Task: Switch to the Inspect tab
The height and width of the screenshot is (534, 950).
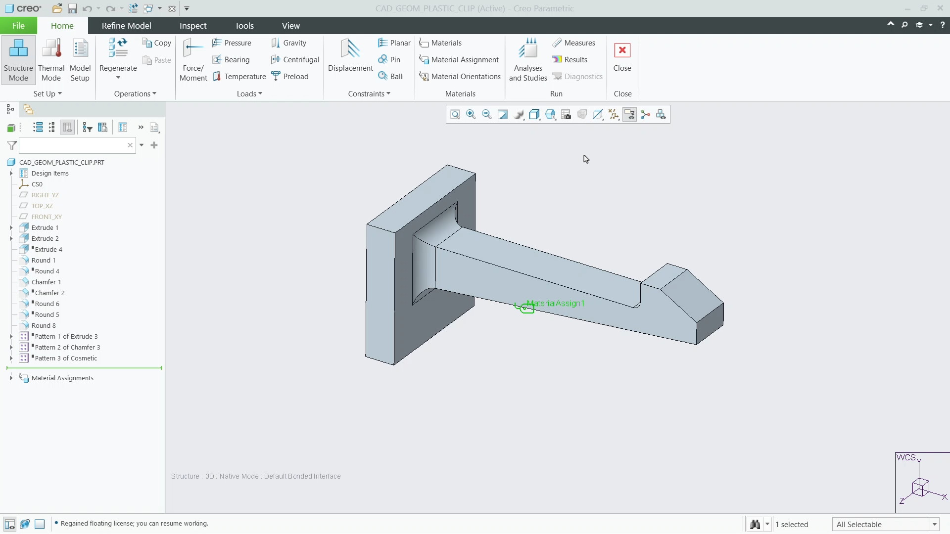Action: click(x=193, y=26)
